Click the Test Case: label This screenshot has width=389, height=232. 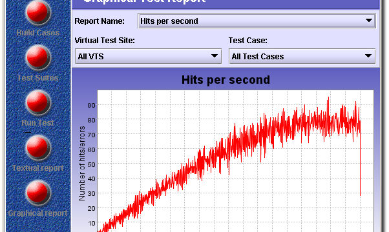(x=248, y=41)
